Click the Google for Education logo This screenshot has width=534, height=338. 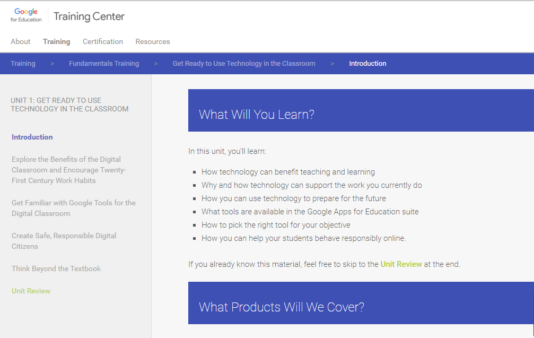pos(26,15)
